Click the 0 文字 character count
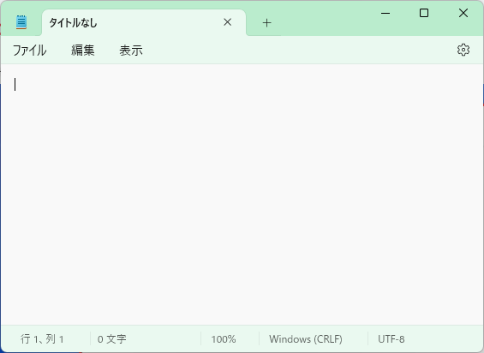The height and width of the screenshot is (353, 484). [x=111, y=339]
